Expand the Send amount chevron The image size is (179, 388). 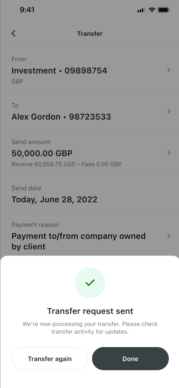click(169, 153)
